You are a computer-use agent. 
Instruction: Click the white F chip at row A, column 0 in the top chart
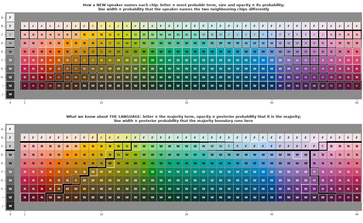pos(10,18)
